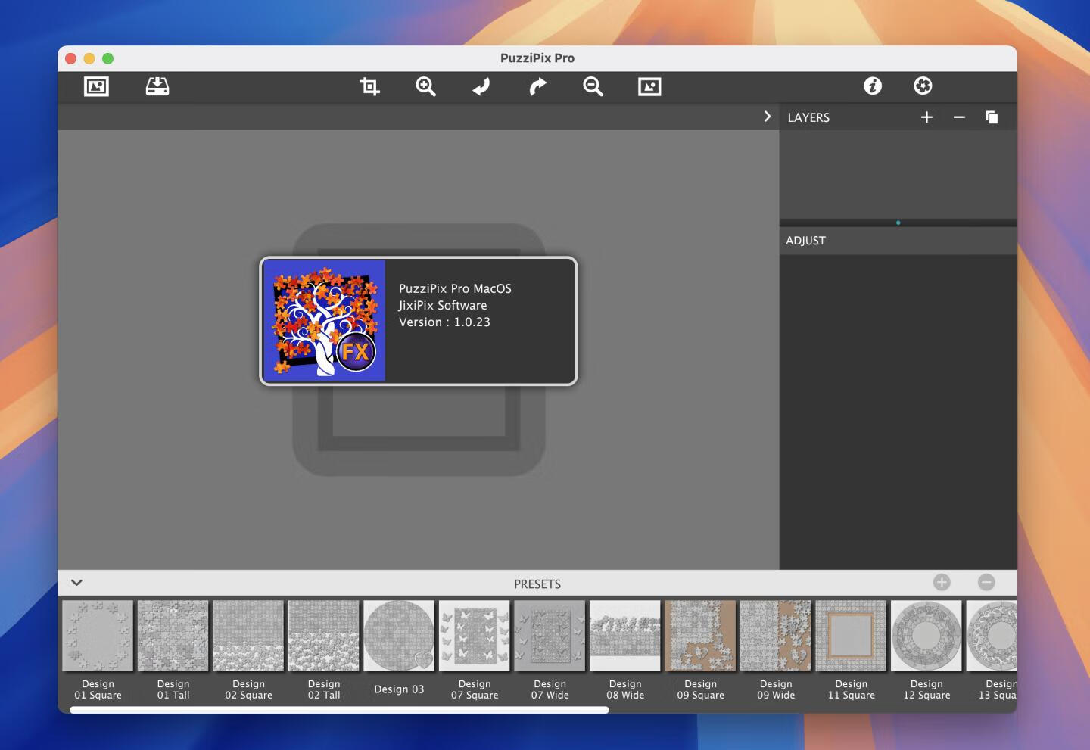
Task: Click the save to disk icon
Action: [157, 86]
